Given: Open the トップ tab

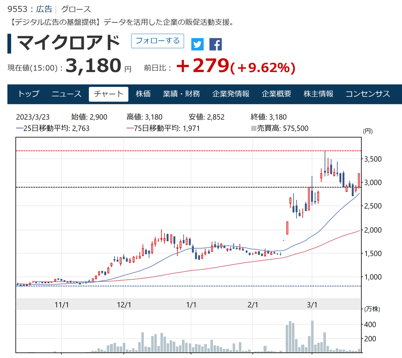Looking at the screenshot, I should [28, 94].
